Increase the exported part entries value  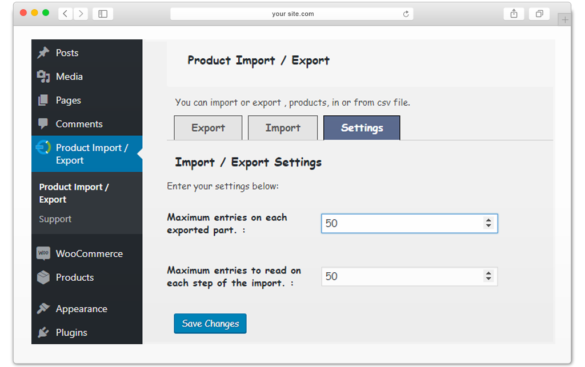(488, 220)
